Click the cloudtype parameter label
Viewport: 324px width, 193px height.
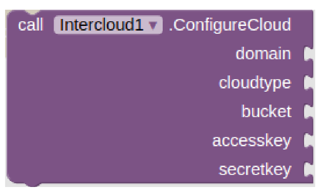tap(255, 83)
